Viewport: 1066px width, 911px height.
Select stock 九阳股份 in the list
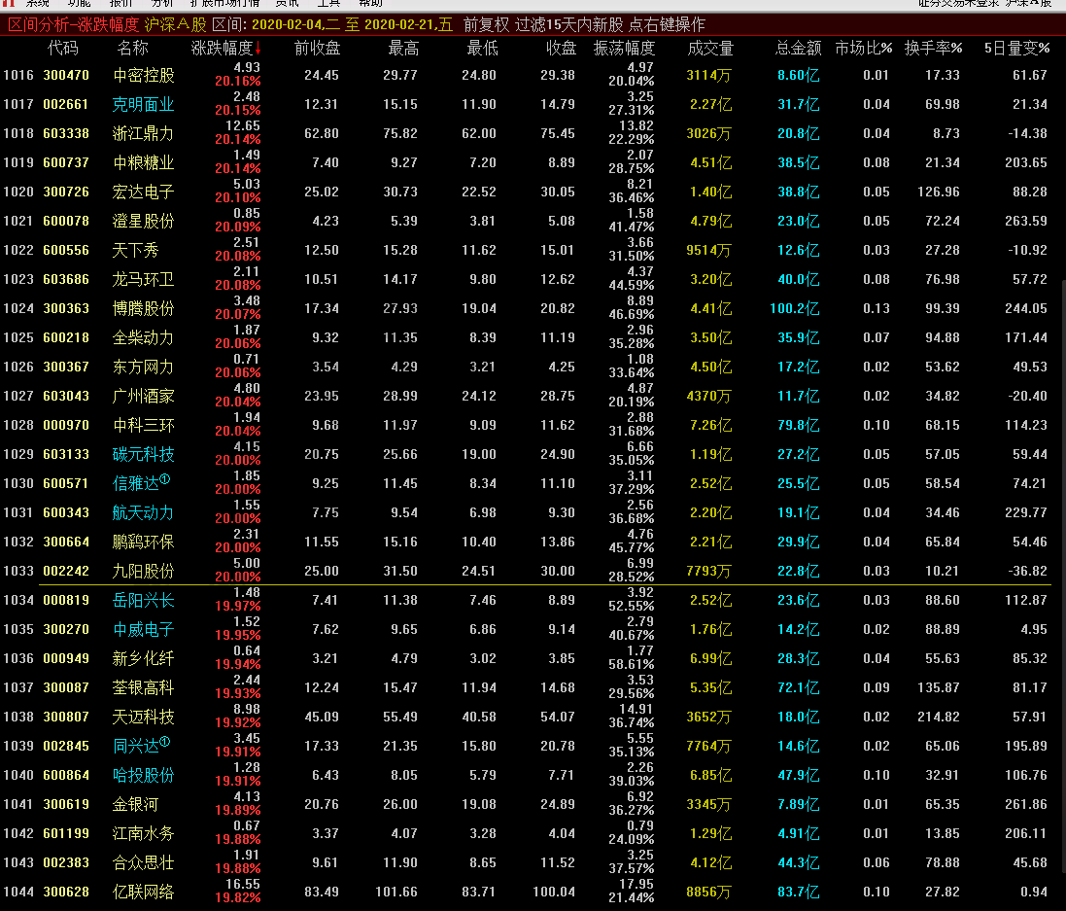coord(144,571)
